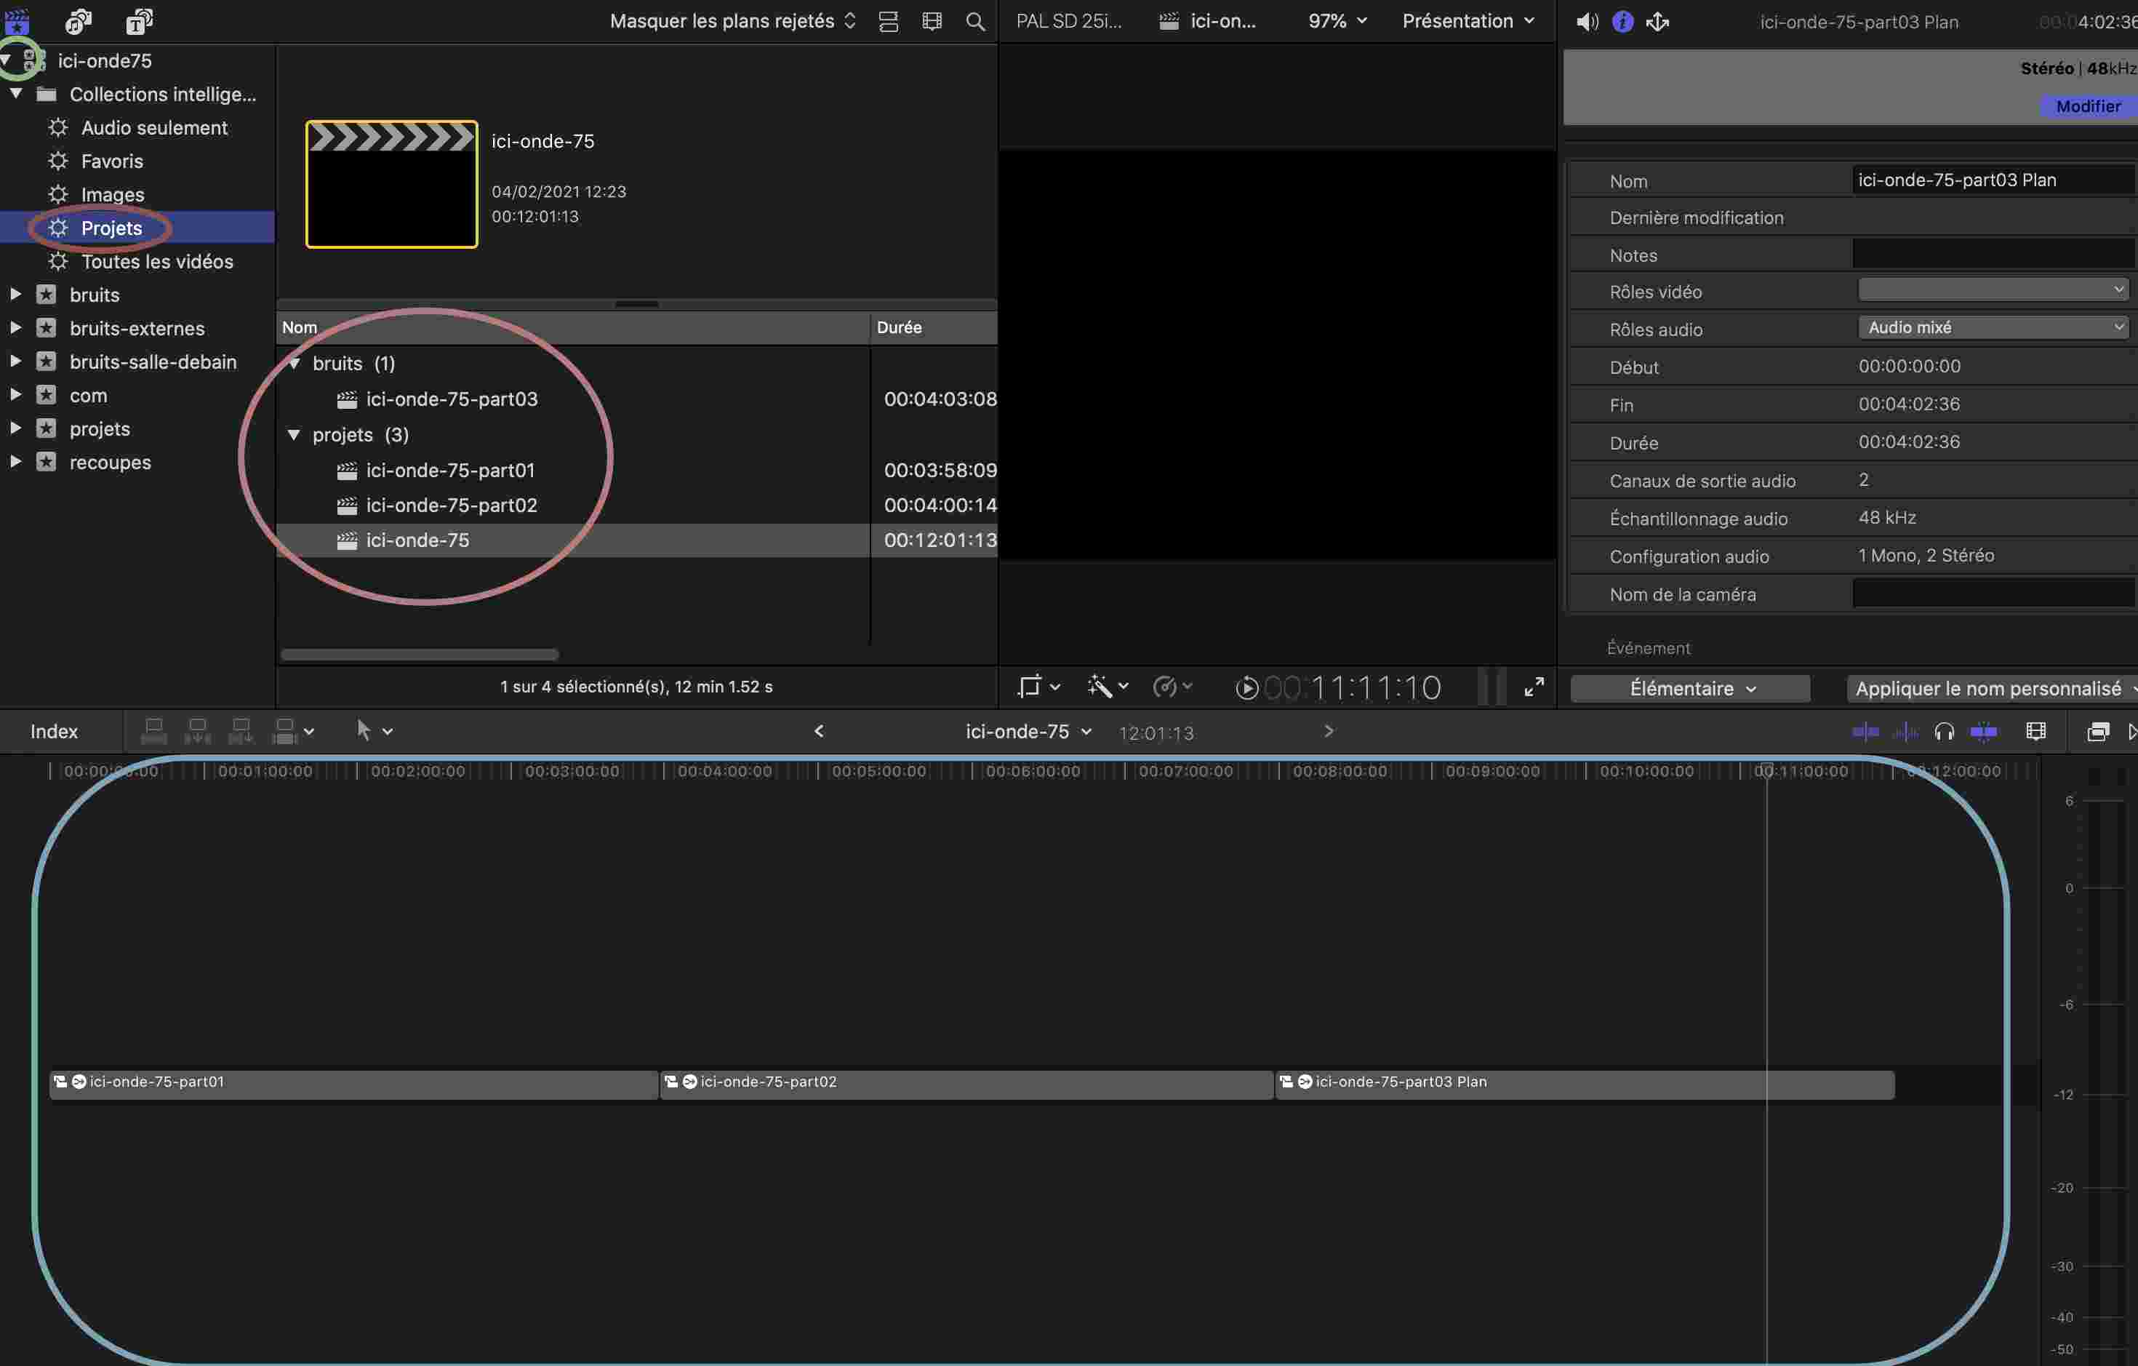The width and height of the screenshot is (2138, 1366).
Task: Click the browser search magnifier icon
Action: pyautogui.click(x=975, y=21)
